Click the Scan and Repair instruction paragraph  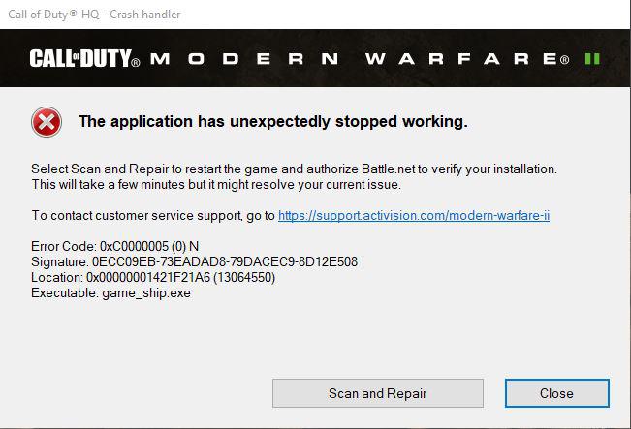coord(294,176)
